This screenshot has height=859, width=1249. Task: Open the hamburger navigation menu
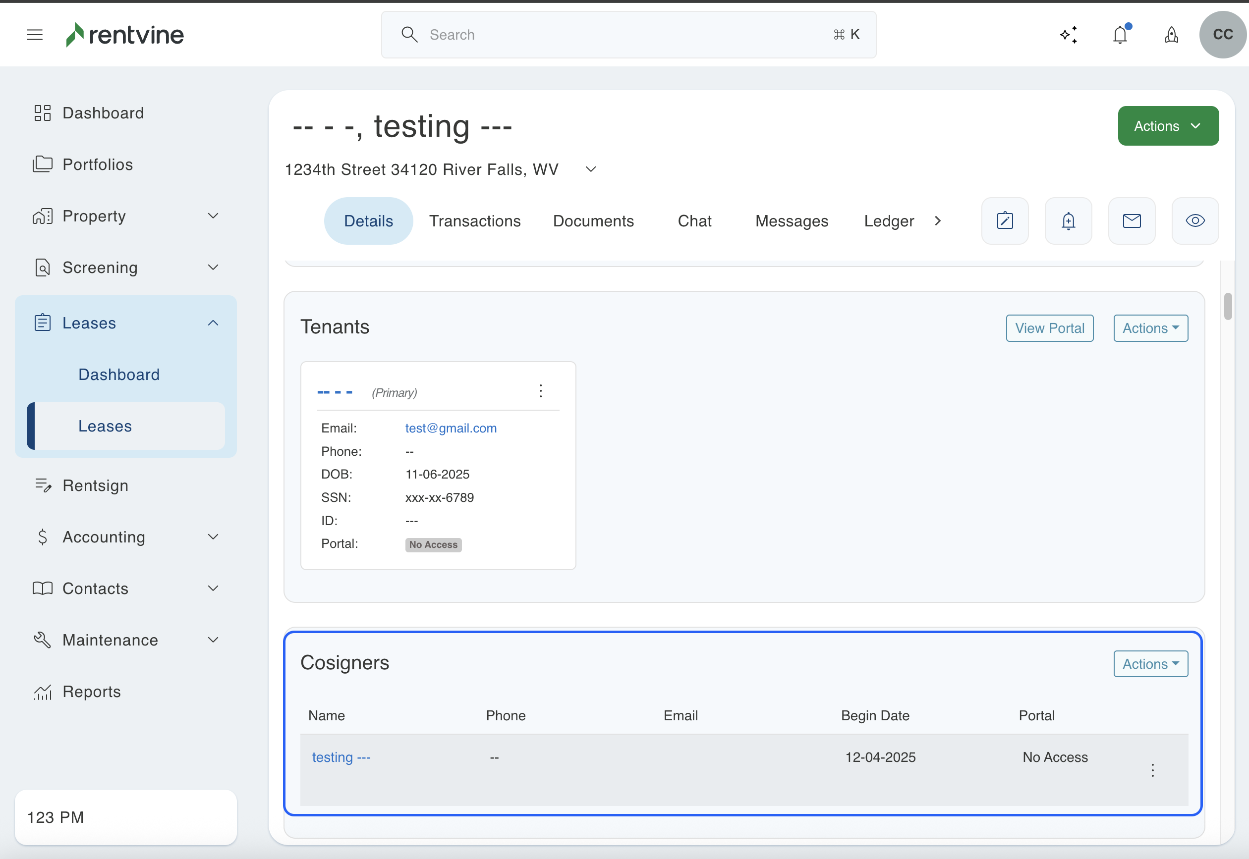click(x=35, y=35)
